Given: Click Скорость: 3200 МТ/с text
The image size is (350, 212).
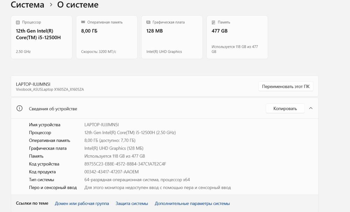Looking at the screenshot, I should tap(99, 52).
